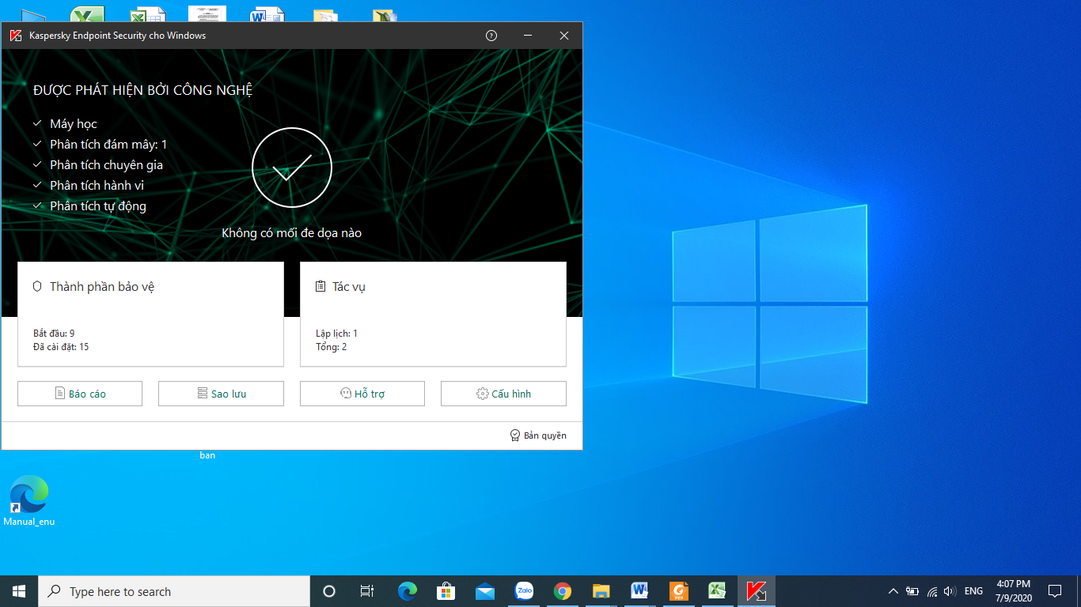Click the Hỗ trợ support button
Screen dimensions: 1081x607
coord(362,394)
